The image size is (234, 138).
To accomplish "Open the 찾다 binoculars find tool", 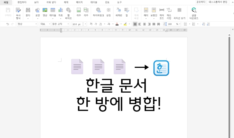I will 28,10.
